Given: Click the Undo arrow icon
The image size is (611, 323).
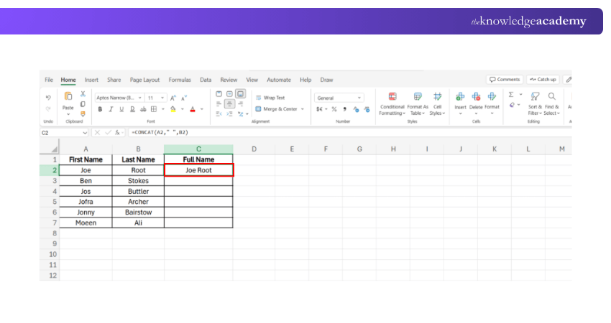Looking at the screenshot, I should 48,98.
